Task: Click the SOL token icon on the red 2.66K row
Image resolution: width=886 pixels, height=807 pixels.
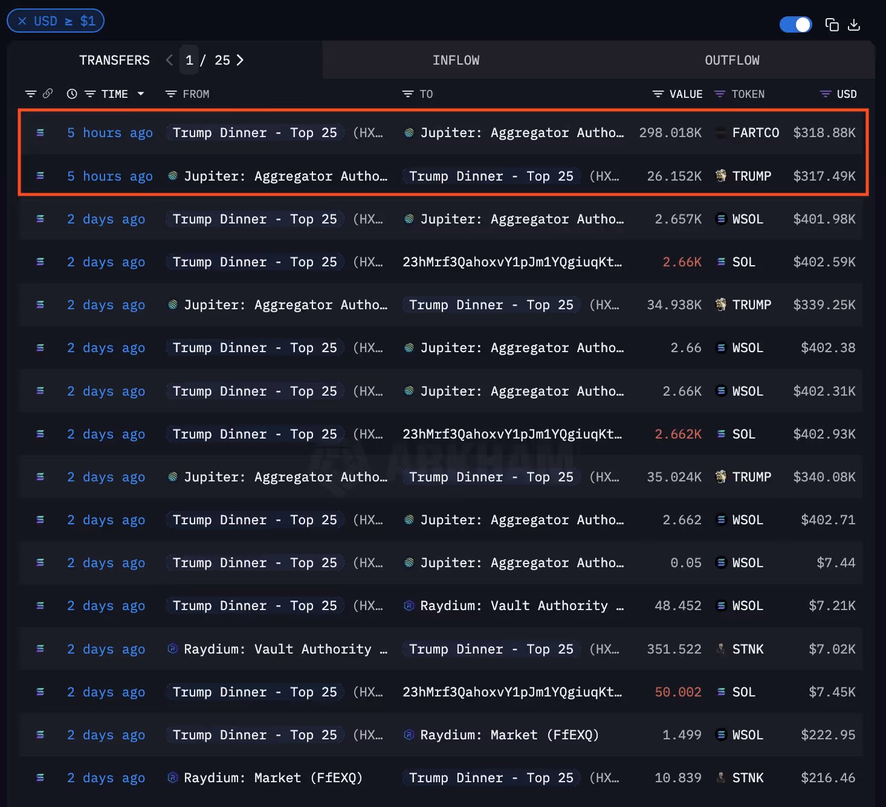Action: [720, 262]
